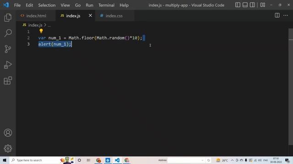Open the second Chrome icon on taskbar
This screenshot has height=164, width=293.
(127, 160)
